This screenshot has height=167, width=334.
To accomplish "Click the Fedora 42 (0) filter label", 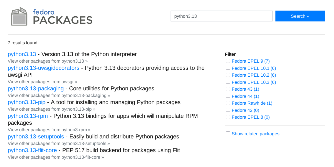I will [x=245, y=110].
